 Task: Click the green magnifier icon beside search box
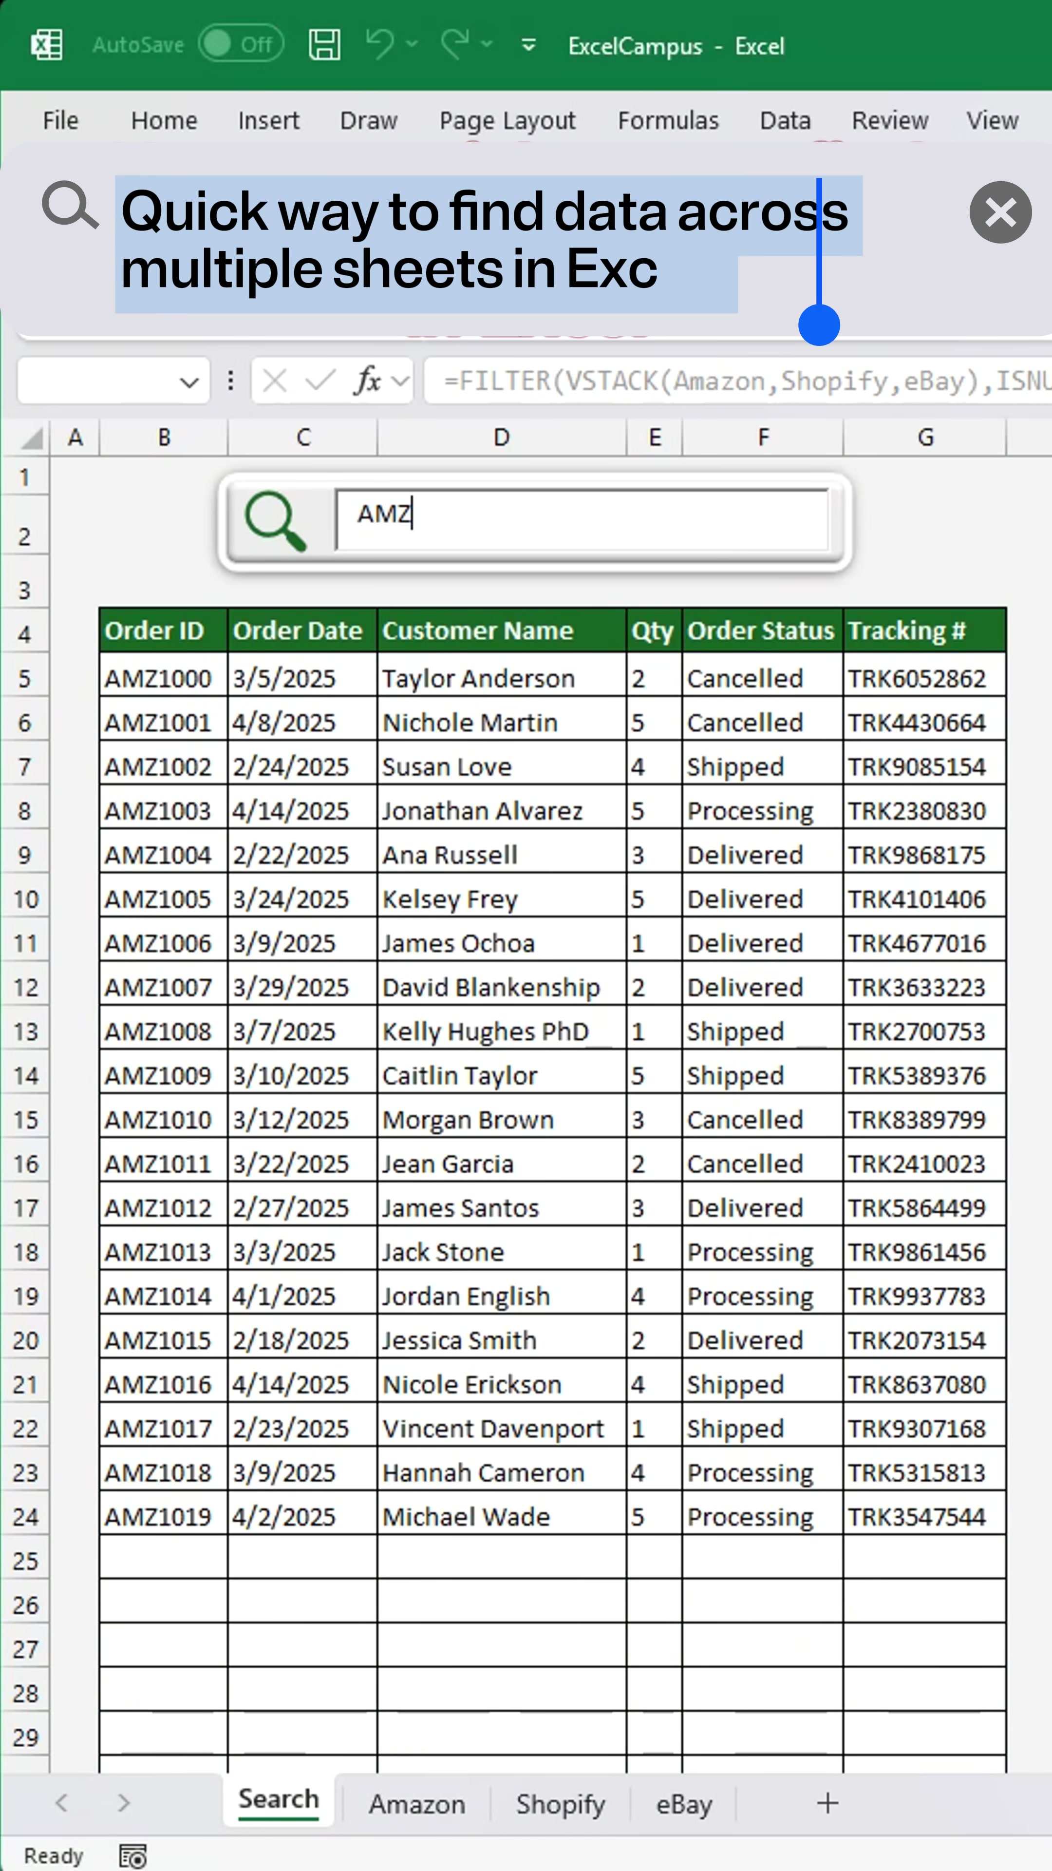click(x=275, y=521)
